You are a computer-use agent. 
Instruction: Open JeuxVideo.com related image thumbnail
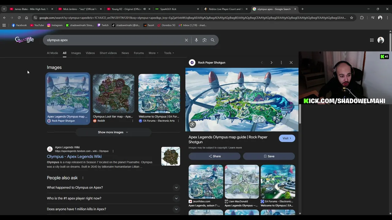point(206,182)
